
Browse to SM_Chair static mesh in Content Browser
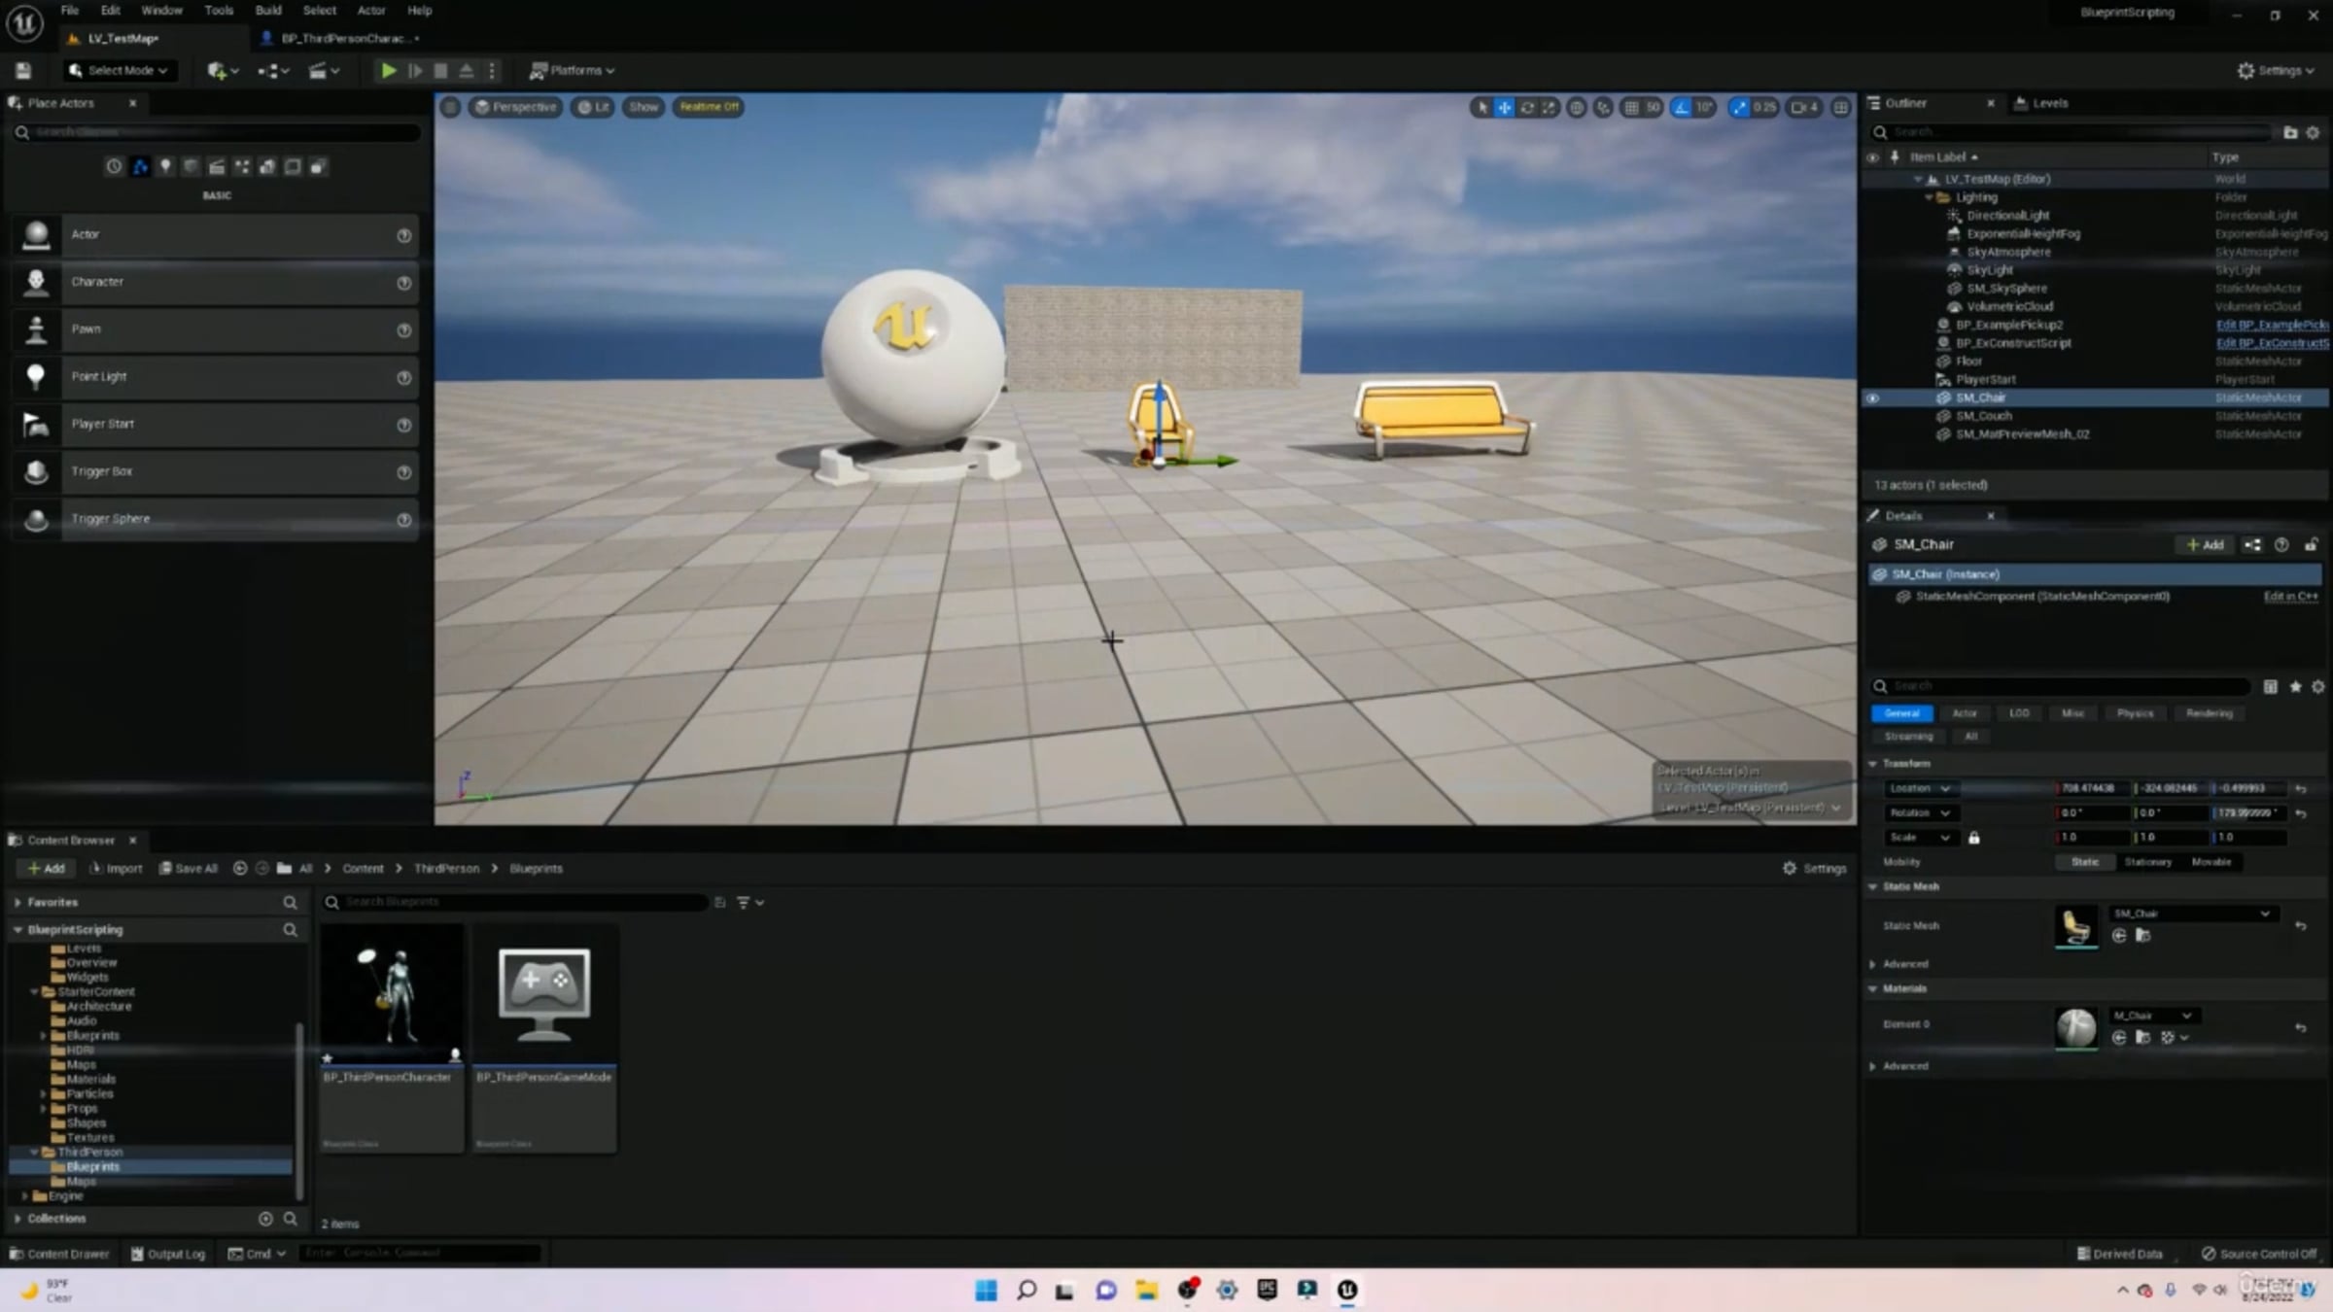(2142, 936)
